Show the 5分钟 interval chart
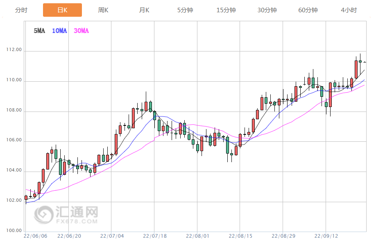This screenshot has height=241, width=376. [185, 10]
